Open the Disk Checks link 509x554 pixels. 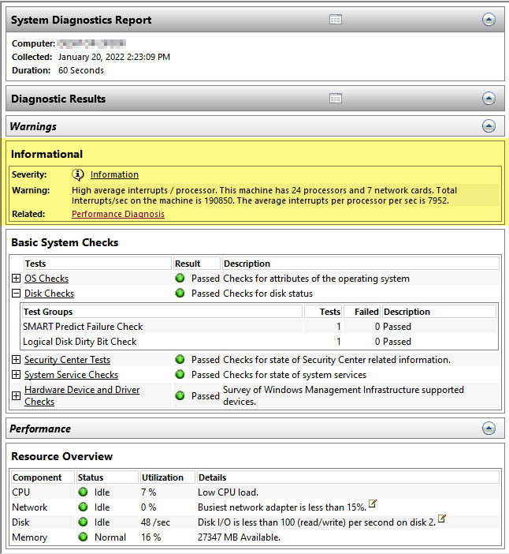point(49,294)
